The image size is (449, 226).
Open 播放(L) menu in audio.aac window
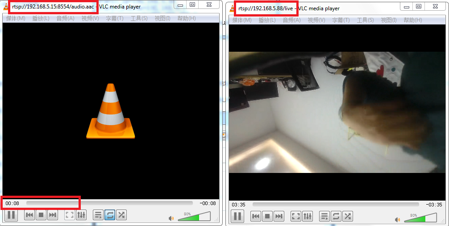pos(41,18)
